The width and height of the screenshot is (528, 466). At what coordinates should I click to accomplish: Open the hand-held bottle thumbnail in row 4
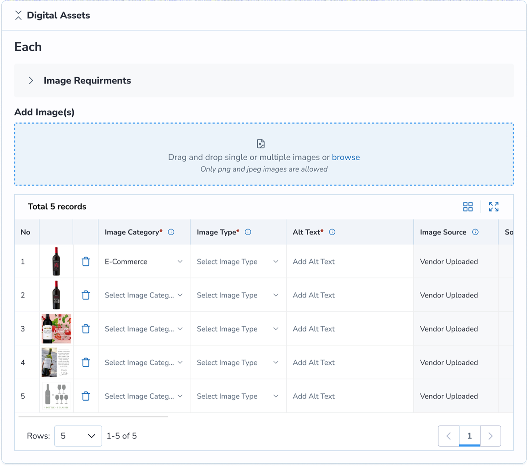[x=56, y=362]
